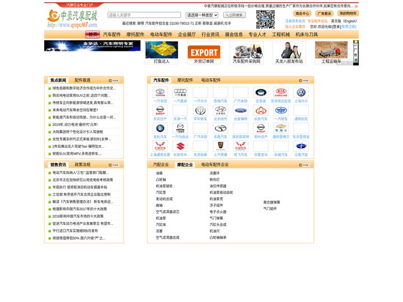Open the Chevrolet logo above 通用雪佛兰
The height and width of the screenshot is (302, 403).
[x=281, y=129]
